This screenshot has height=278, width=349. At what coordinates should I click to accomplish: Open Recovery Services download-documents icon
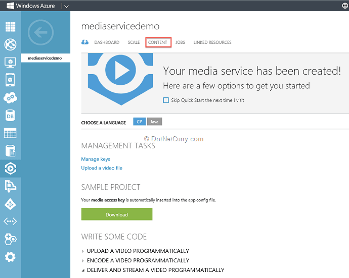tap(10, 186)
